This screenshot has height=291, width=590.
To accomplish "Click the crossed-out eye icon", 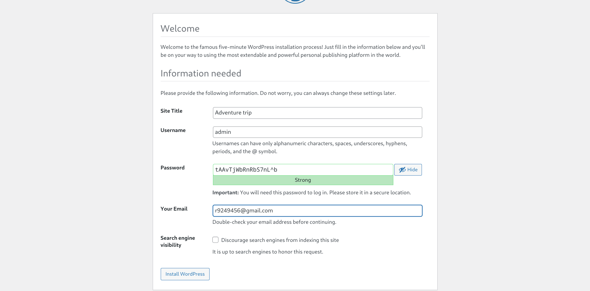I will pos(402,170).
